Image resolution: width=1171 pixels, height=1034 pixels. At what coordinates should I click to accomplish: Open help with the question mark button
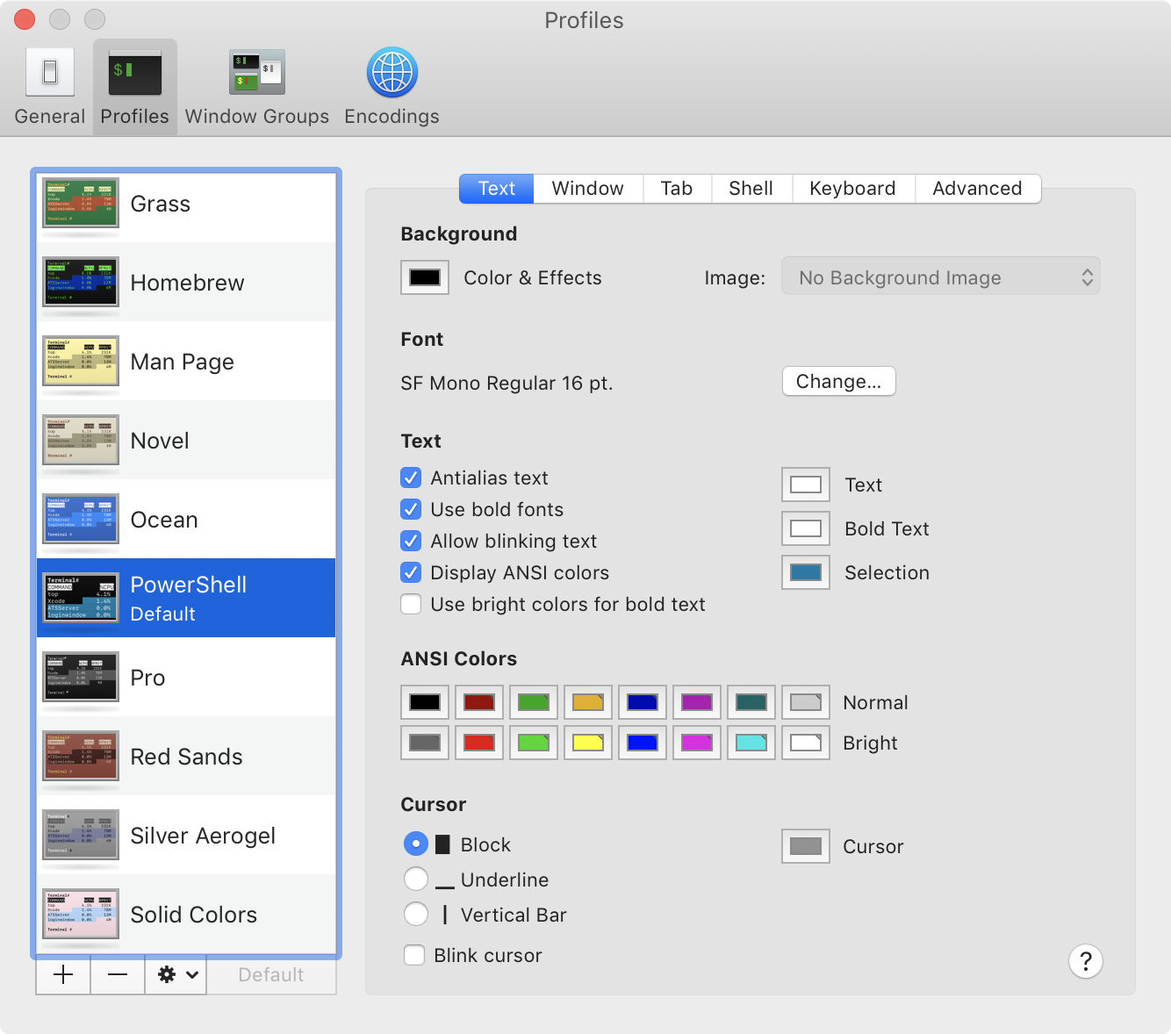[x=1086, y=961]
